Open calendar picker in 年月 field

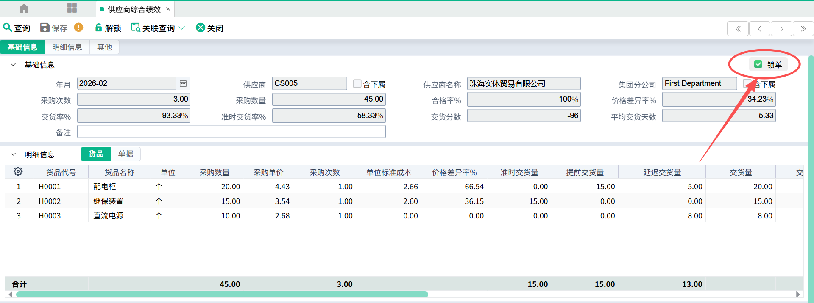[x=183, y=83]
